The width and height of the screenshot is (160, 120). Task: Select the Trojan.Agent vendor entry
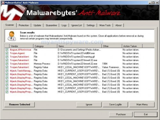[17, 53]
